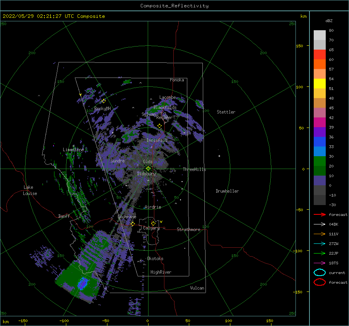Click the Sylvan label near Red Deer

(149, 114)
